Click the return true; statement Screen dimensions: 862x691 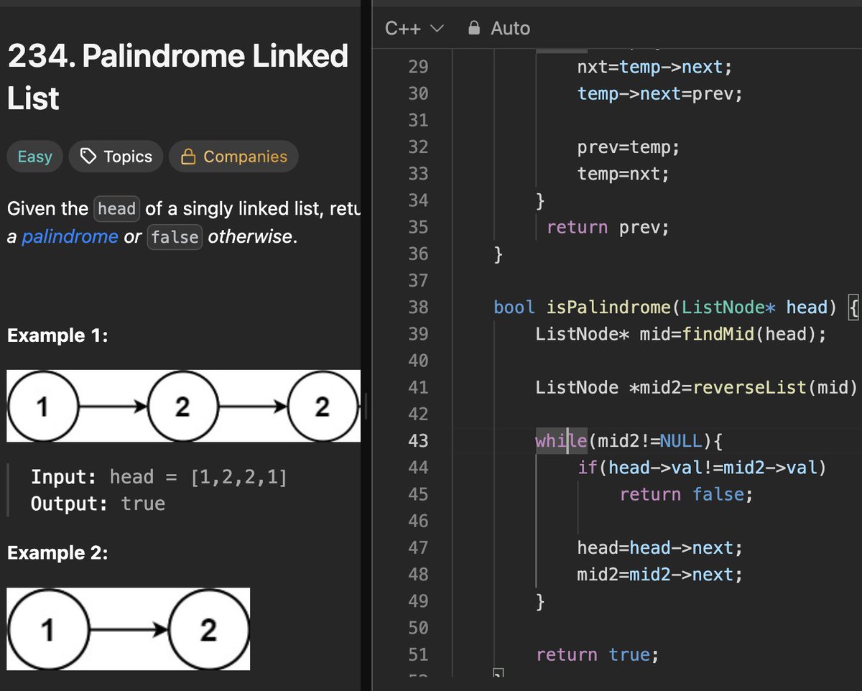click(597, 654)
